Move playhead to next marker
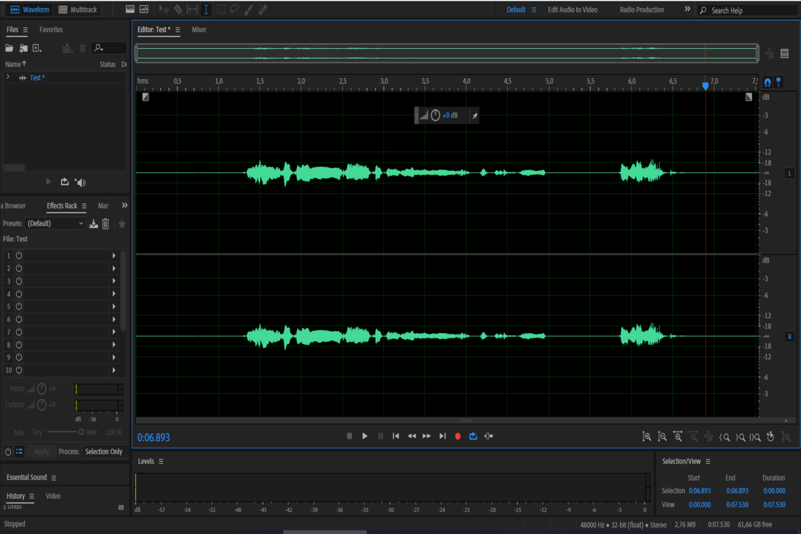 point(443,436)
